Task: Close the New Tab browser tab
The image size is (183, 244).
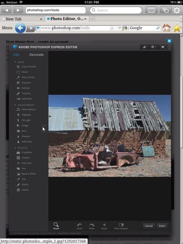Action: (x=41, y=19)
